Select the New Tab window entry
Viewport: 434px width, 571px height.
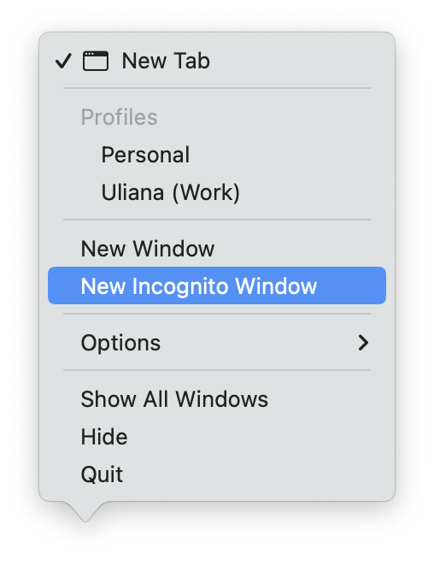(217, 61)
